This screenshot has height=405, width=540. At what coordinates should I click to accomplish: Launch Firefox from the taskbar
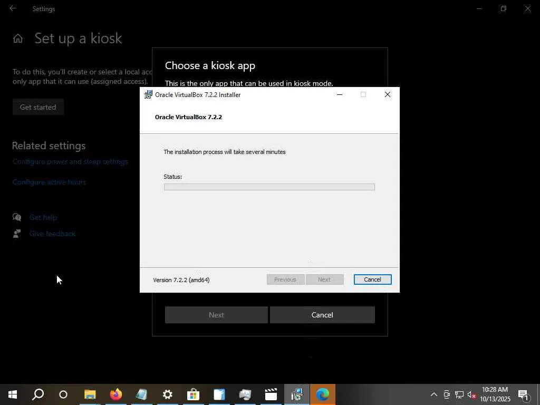point(115,394)
